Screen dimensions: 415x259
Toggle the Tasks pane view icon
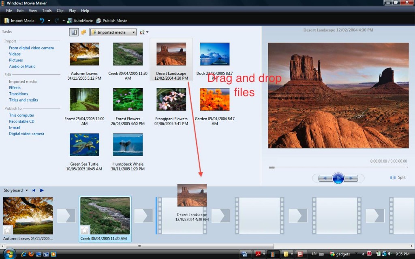click(x=74, y=32)
